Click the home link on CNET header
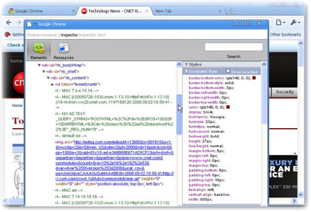 coord(16,61)
